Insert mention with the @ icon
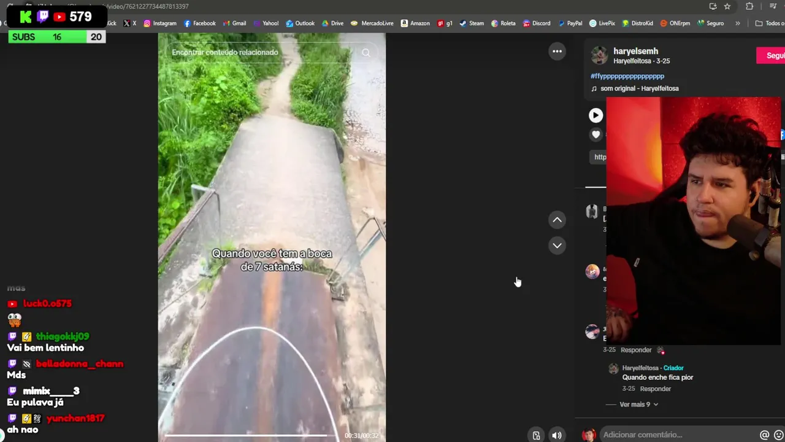Image resolution: width=785 pixels, height=442 pixels. tap(764, 435)
